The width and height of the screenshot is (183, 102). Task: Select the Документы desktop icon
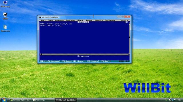[5, 28]
